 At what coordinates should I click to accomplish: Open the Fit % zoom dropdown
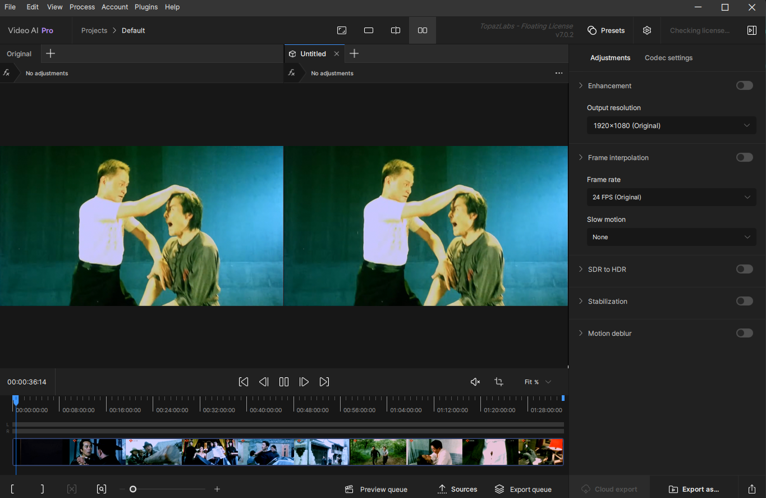(x=538, y=382)
